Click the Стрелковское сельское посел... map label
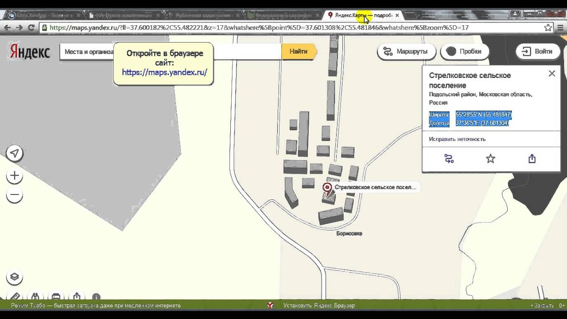 pos(375,187)
